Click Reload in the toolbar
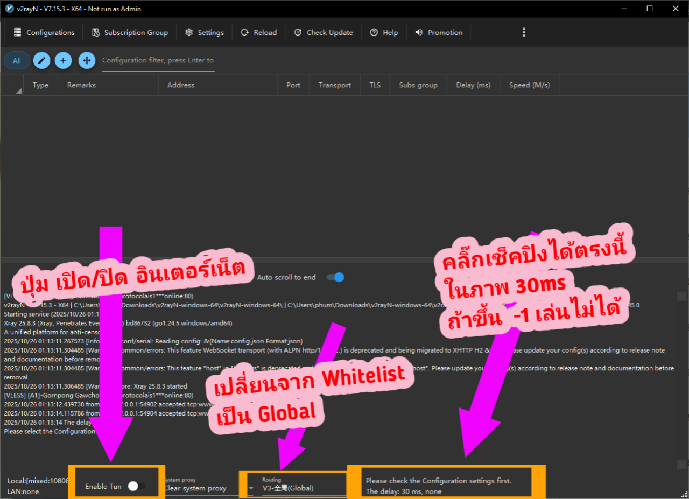The image size is (689, 499). [x=259, y=32]
